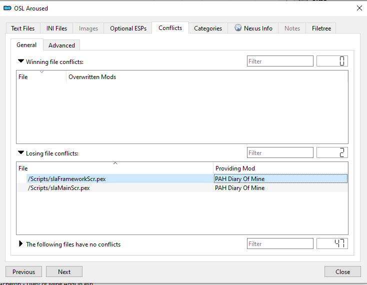Viewport: 367px width, 285px height.
Task: Select the General conflicts sub-tab
Action: click(26, 45)
